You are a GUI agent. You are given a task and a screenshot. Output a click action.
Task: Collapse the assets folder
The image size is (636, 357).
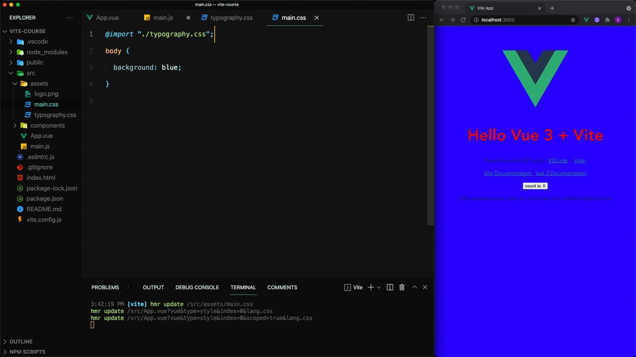pyautogui.click(x=39, y=83)
